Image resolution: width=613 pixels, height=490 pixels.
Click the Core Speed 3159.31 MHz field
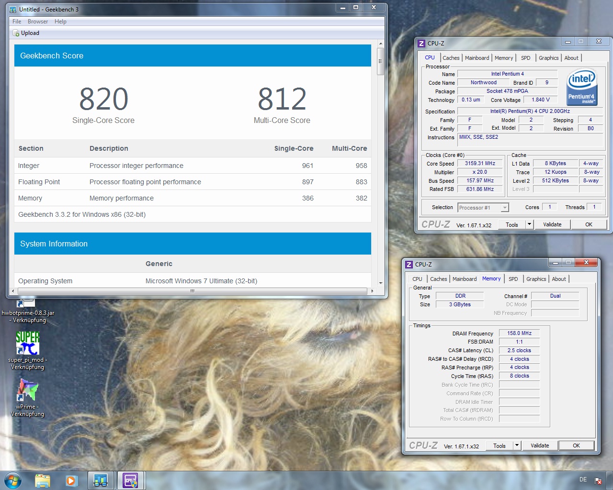[480, 163]
